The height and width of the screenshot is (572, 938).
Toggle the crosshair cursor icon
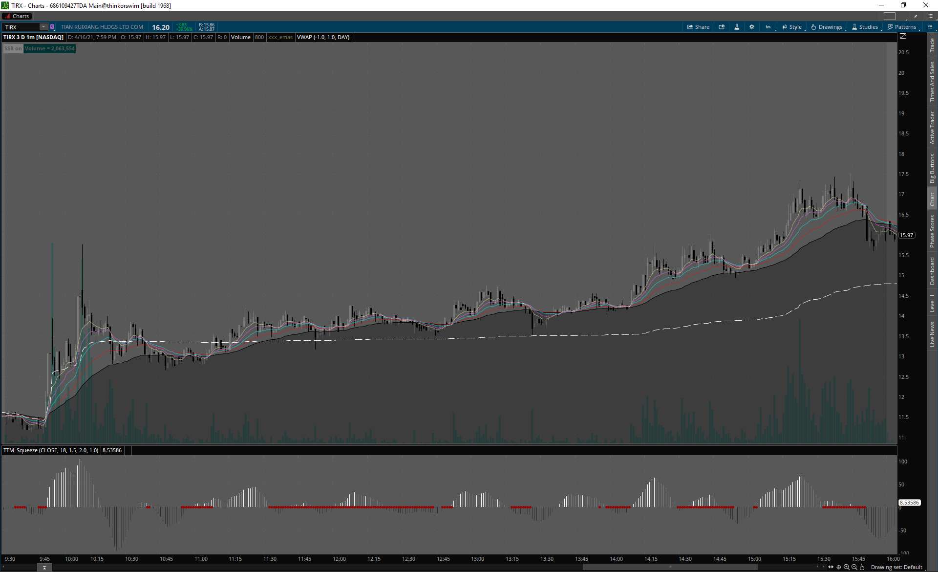coord(839,567)
